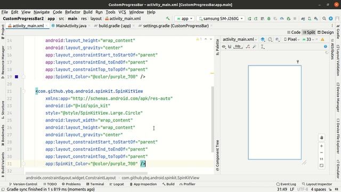Open the Event Log

pyautogui.click(x=286, y=184)
